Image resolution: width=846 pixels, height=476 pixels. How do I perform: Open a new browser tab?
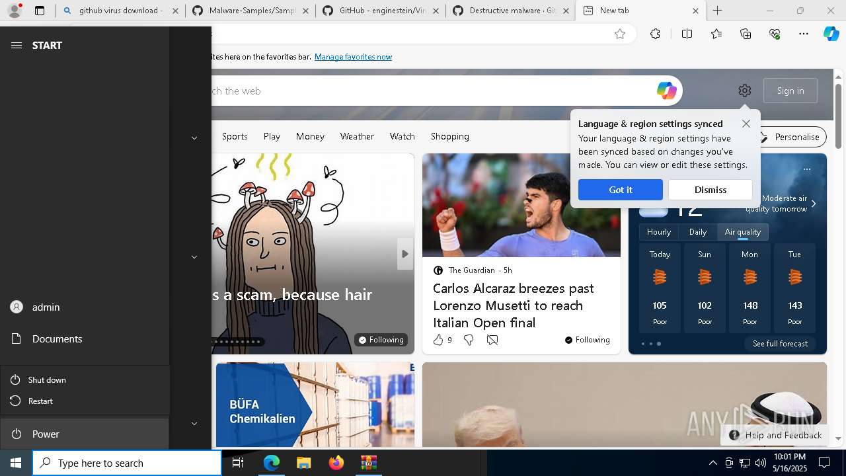click(x=717, y=11)
